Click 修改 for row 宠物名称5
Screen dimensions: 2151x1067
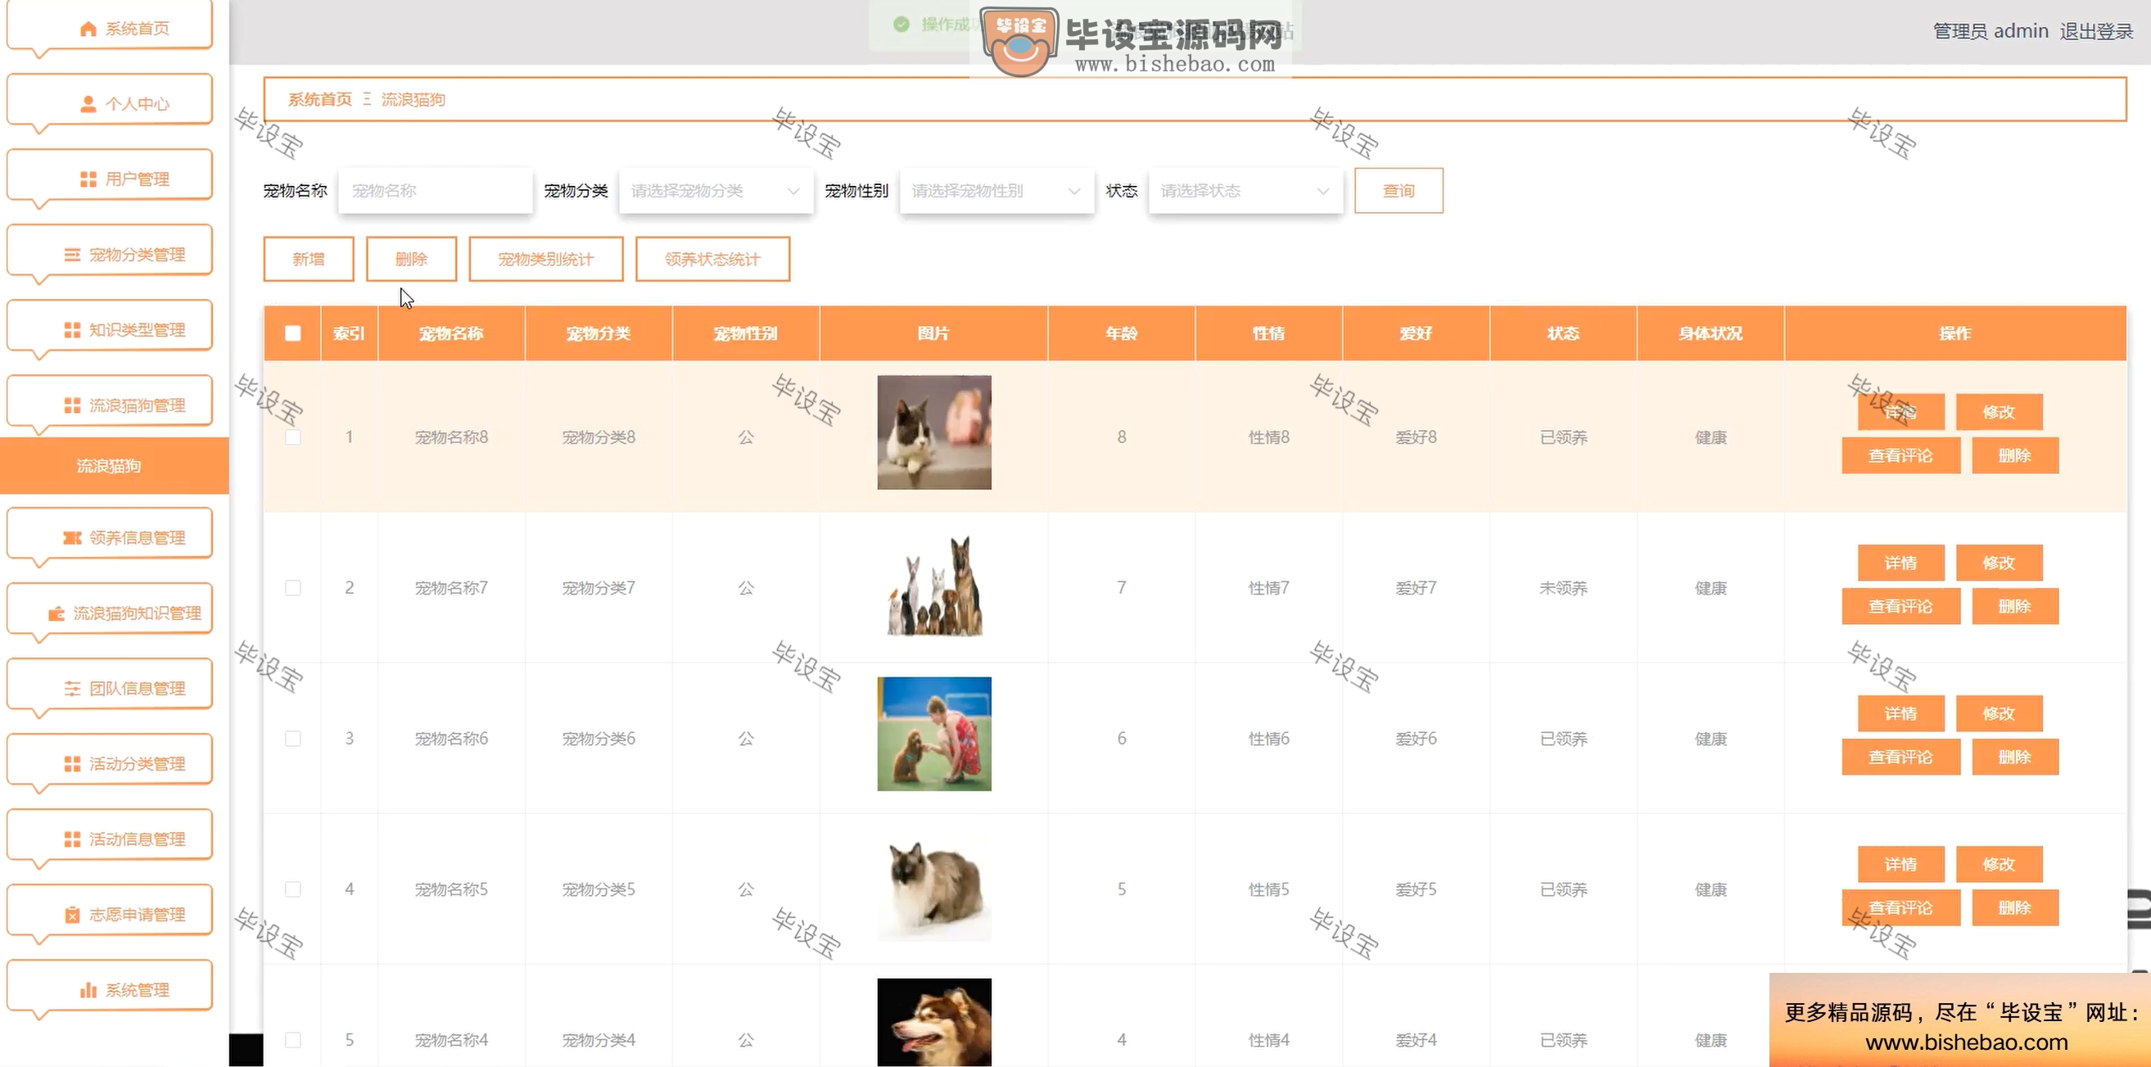pyautogui.click(x=1999, y=864)
